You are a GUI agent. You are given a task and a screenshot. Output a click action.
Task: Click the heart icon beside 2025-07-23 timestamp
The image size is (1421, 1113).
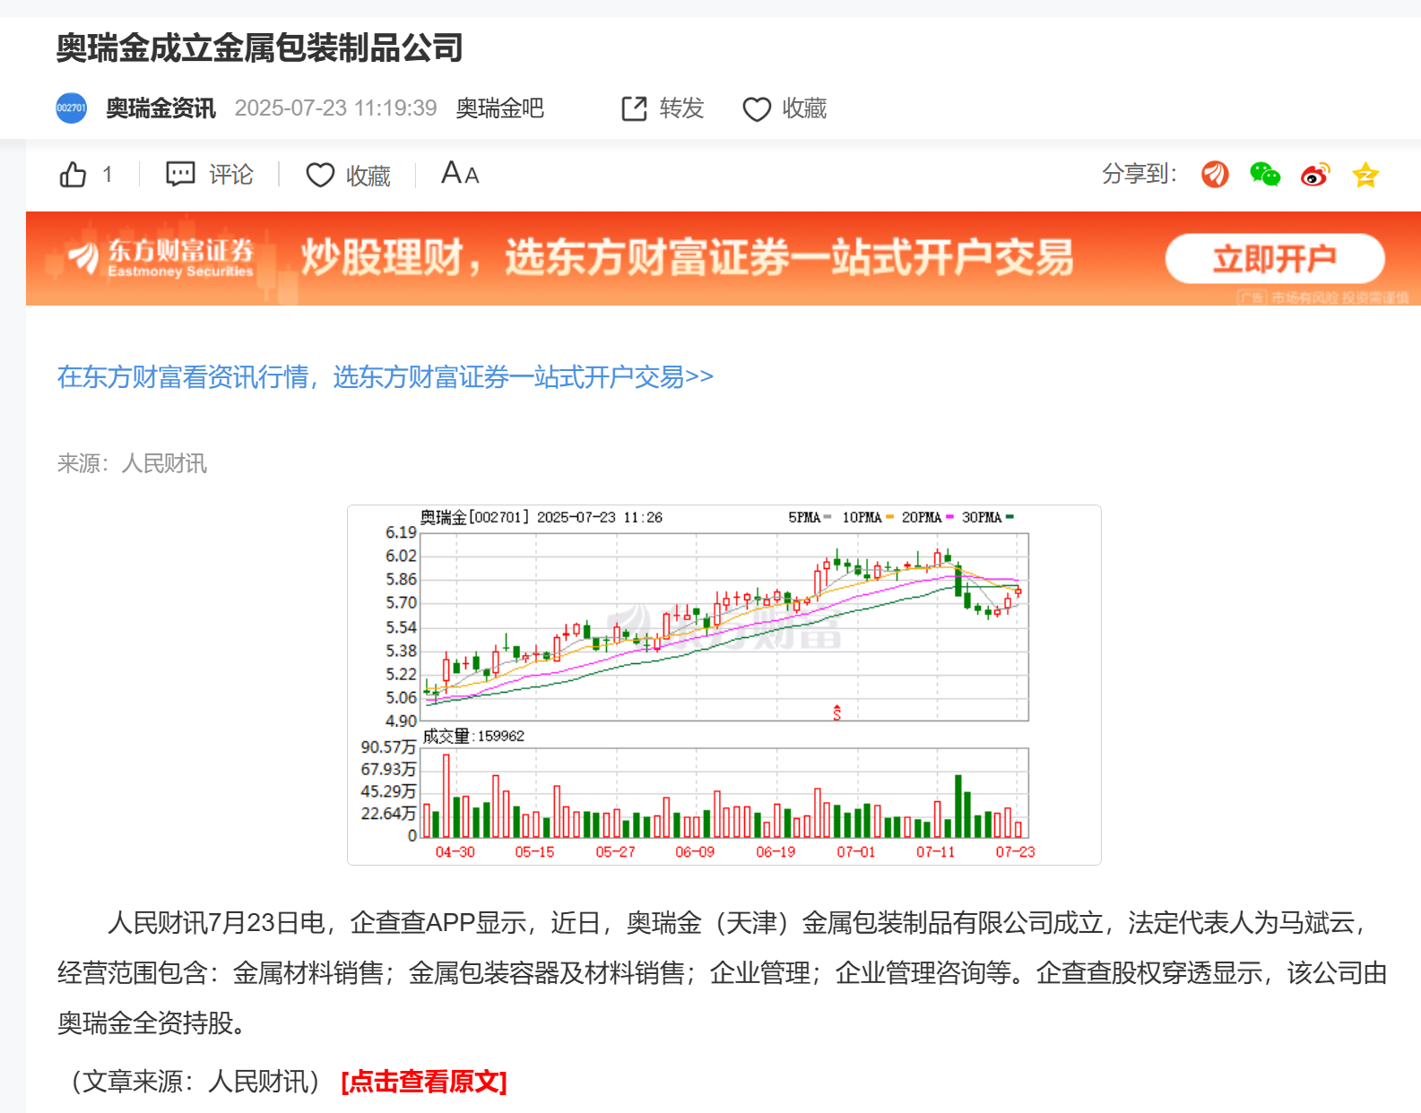(757, 109)
